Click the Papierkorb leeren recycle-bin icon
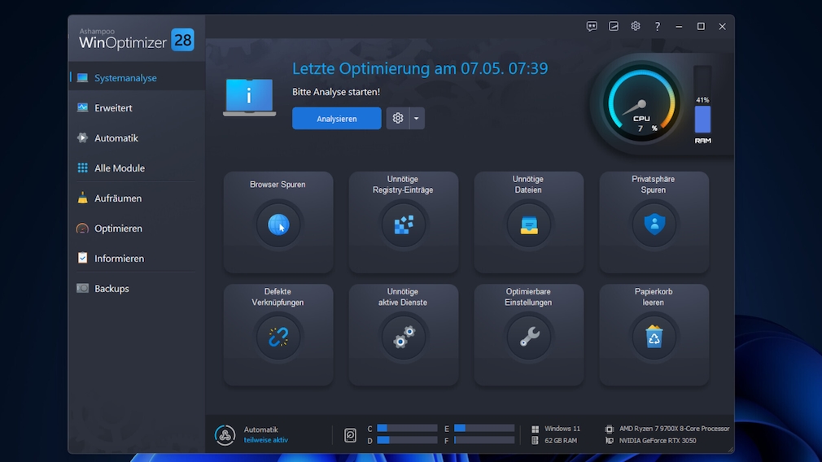The width and height of the screenshot is (822, 462). click(x=654, y=337)
